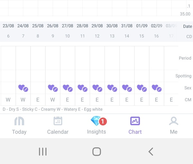Select the 01/09 date column header

pyautogui.click(x=142, y=26)
